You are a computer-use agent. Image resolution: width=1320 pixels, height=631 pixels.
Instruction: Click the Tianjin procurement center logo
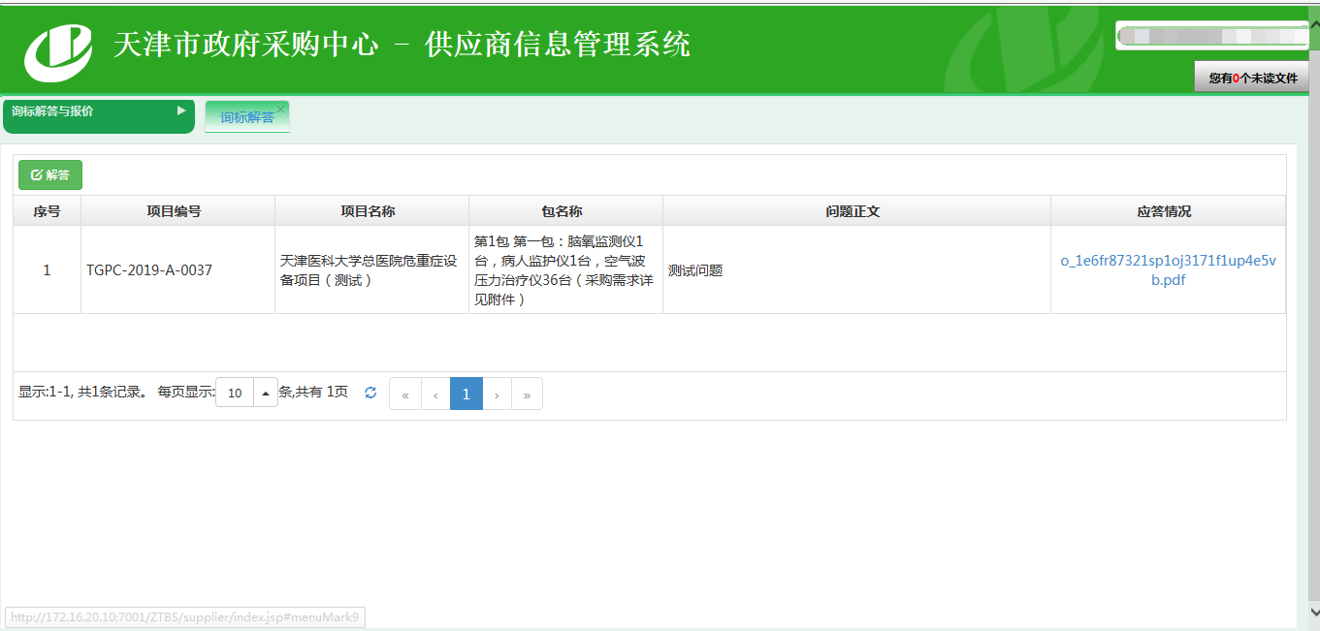(x=58, y=51)
